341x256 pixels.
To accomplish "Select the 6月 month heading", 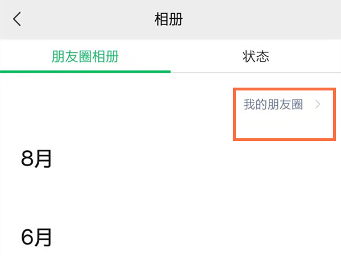I will (x=37, y=236).
